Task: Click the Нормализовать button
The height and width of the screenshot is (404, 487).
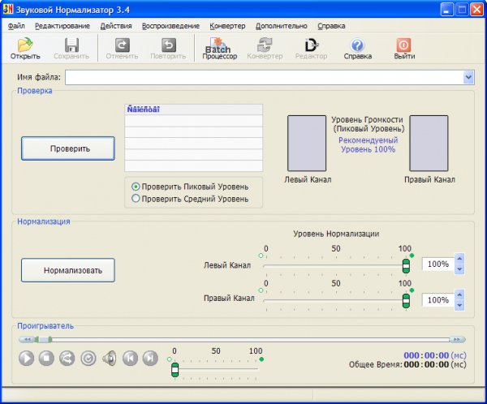Action: pyautogui.click(x=68, y=270)
